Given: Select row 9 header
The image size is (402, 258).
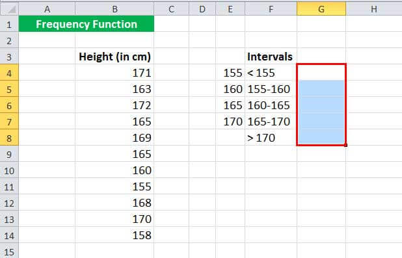Looking at the screenshot, I should [9, 154].
